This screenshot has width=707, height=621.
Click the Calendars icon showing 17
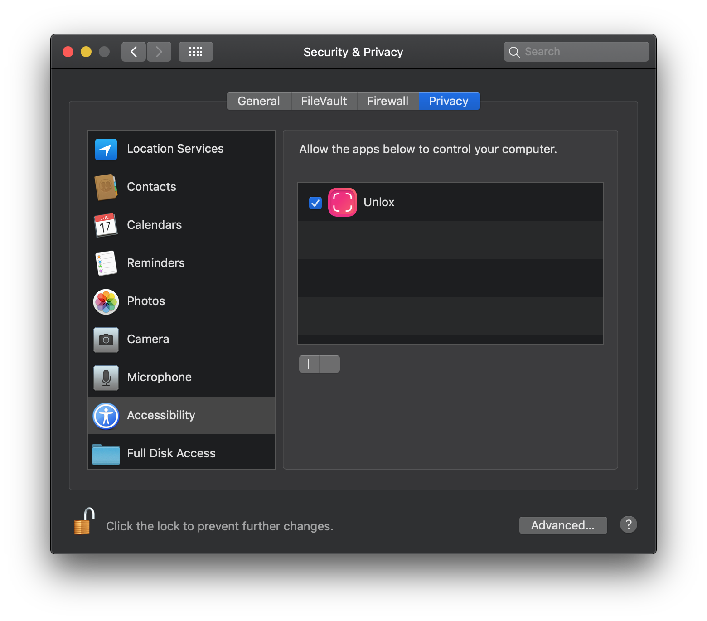[x=106, y=225]
